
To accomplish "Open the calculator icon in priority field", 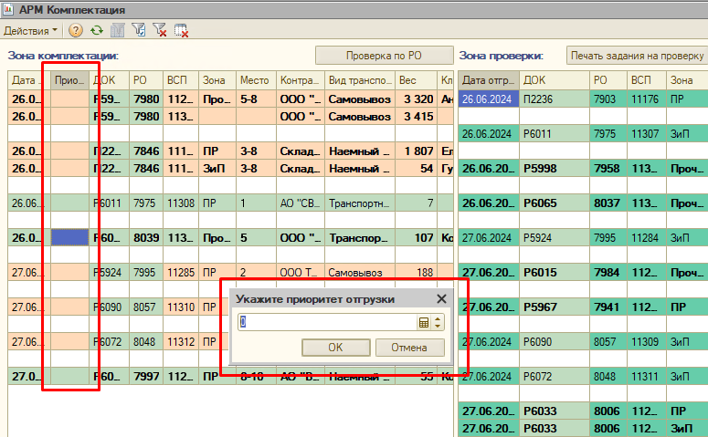I will [424, 322].
